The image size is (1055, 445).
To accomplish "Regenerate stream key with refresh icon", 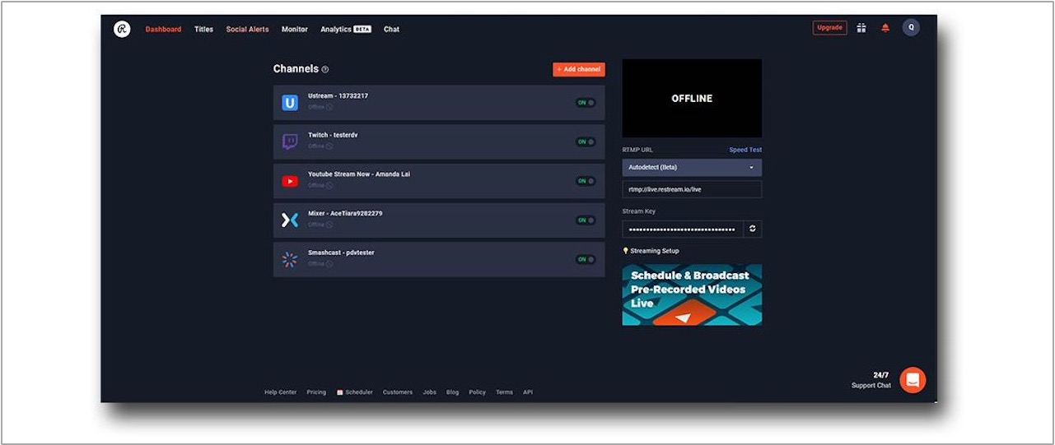I will [752, 229].
